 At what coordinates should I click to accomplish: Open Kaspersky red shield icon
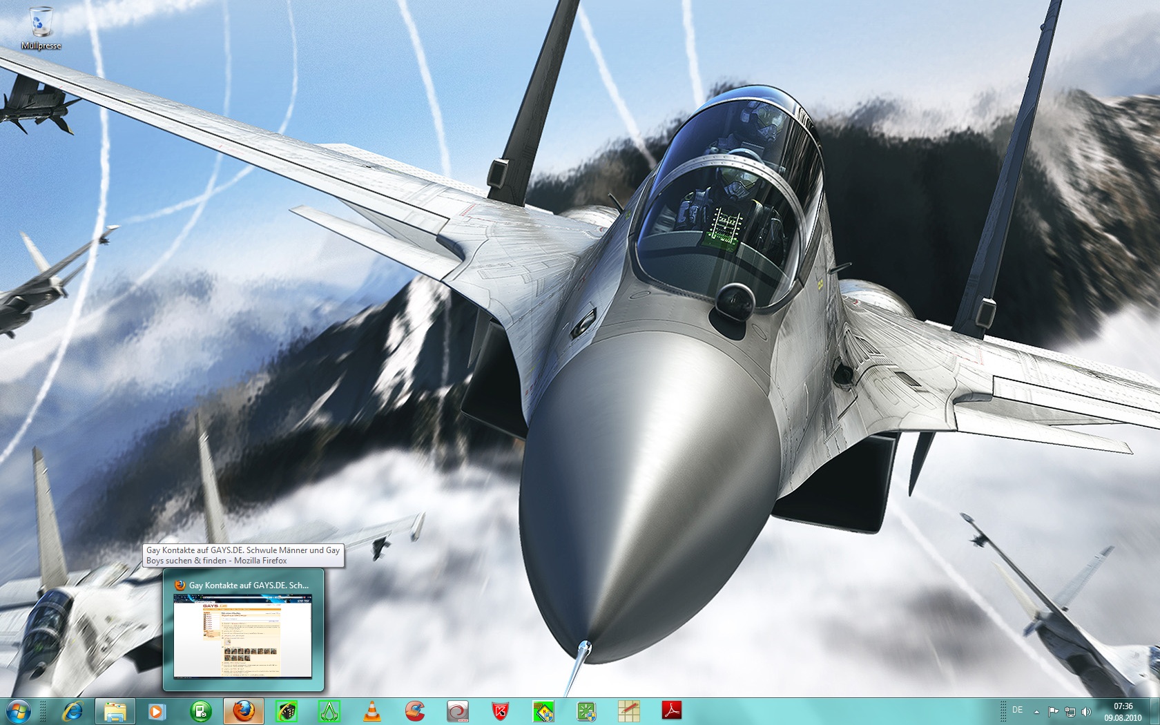(501, 710)
